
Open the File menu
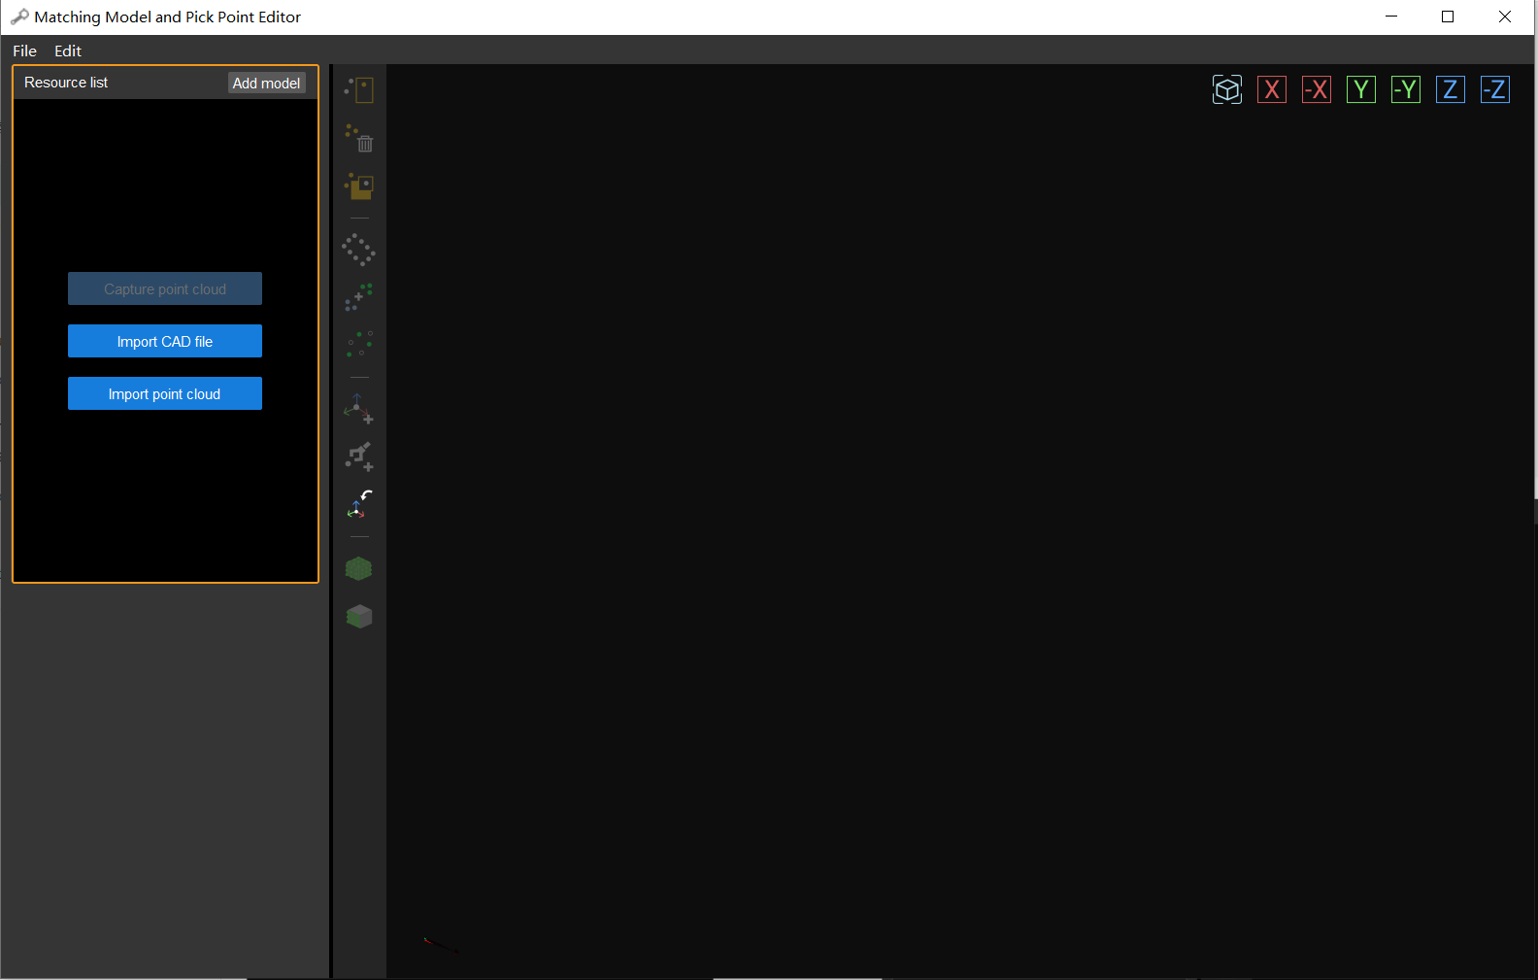point(24,51)
